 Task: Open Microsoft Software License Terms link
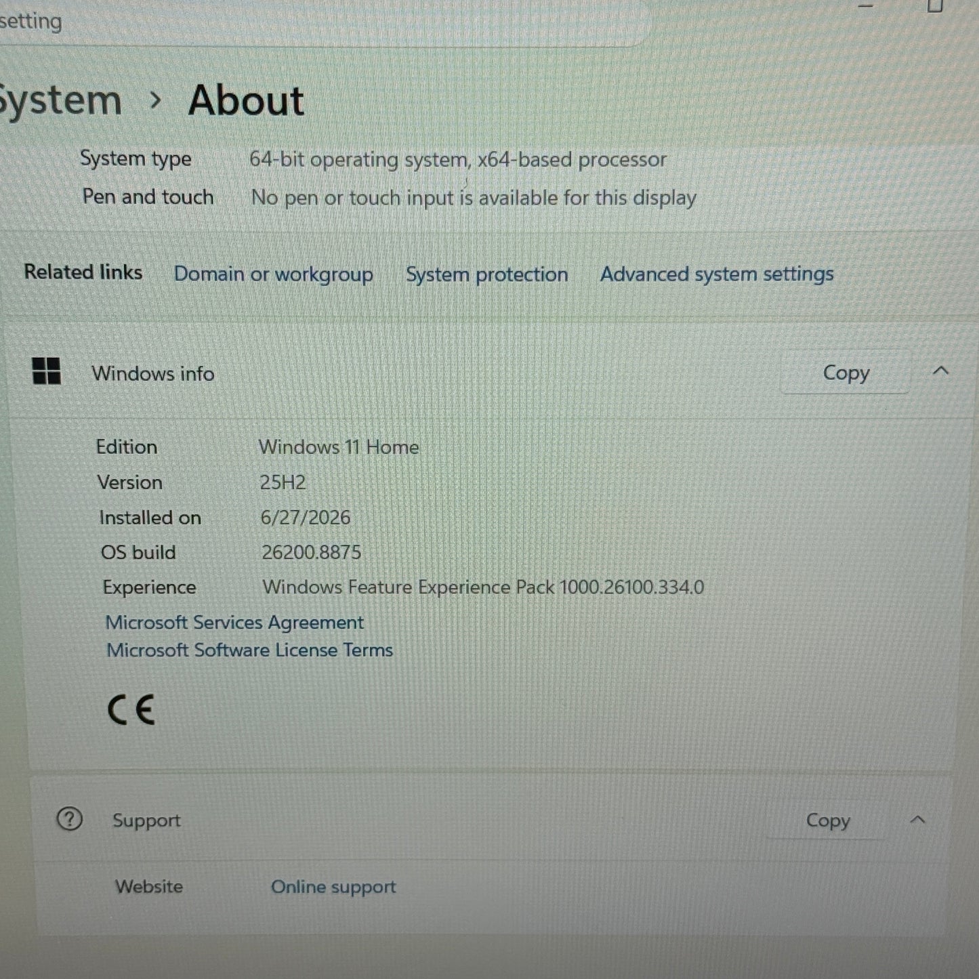pyautogui.click(x=249, y=650)
